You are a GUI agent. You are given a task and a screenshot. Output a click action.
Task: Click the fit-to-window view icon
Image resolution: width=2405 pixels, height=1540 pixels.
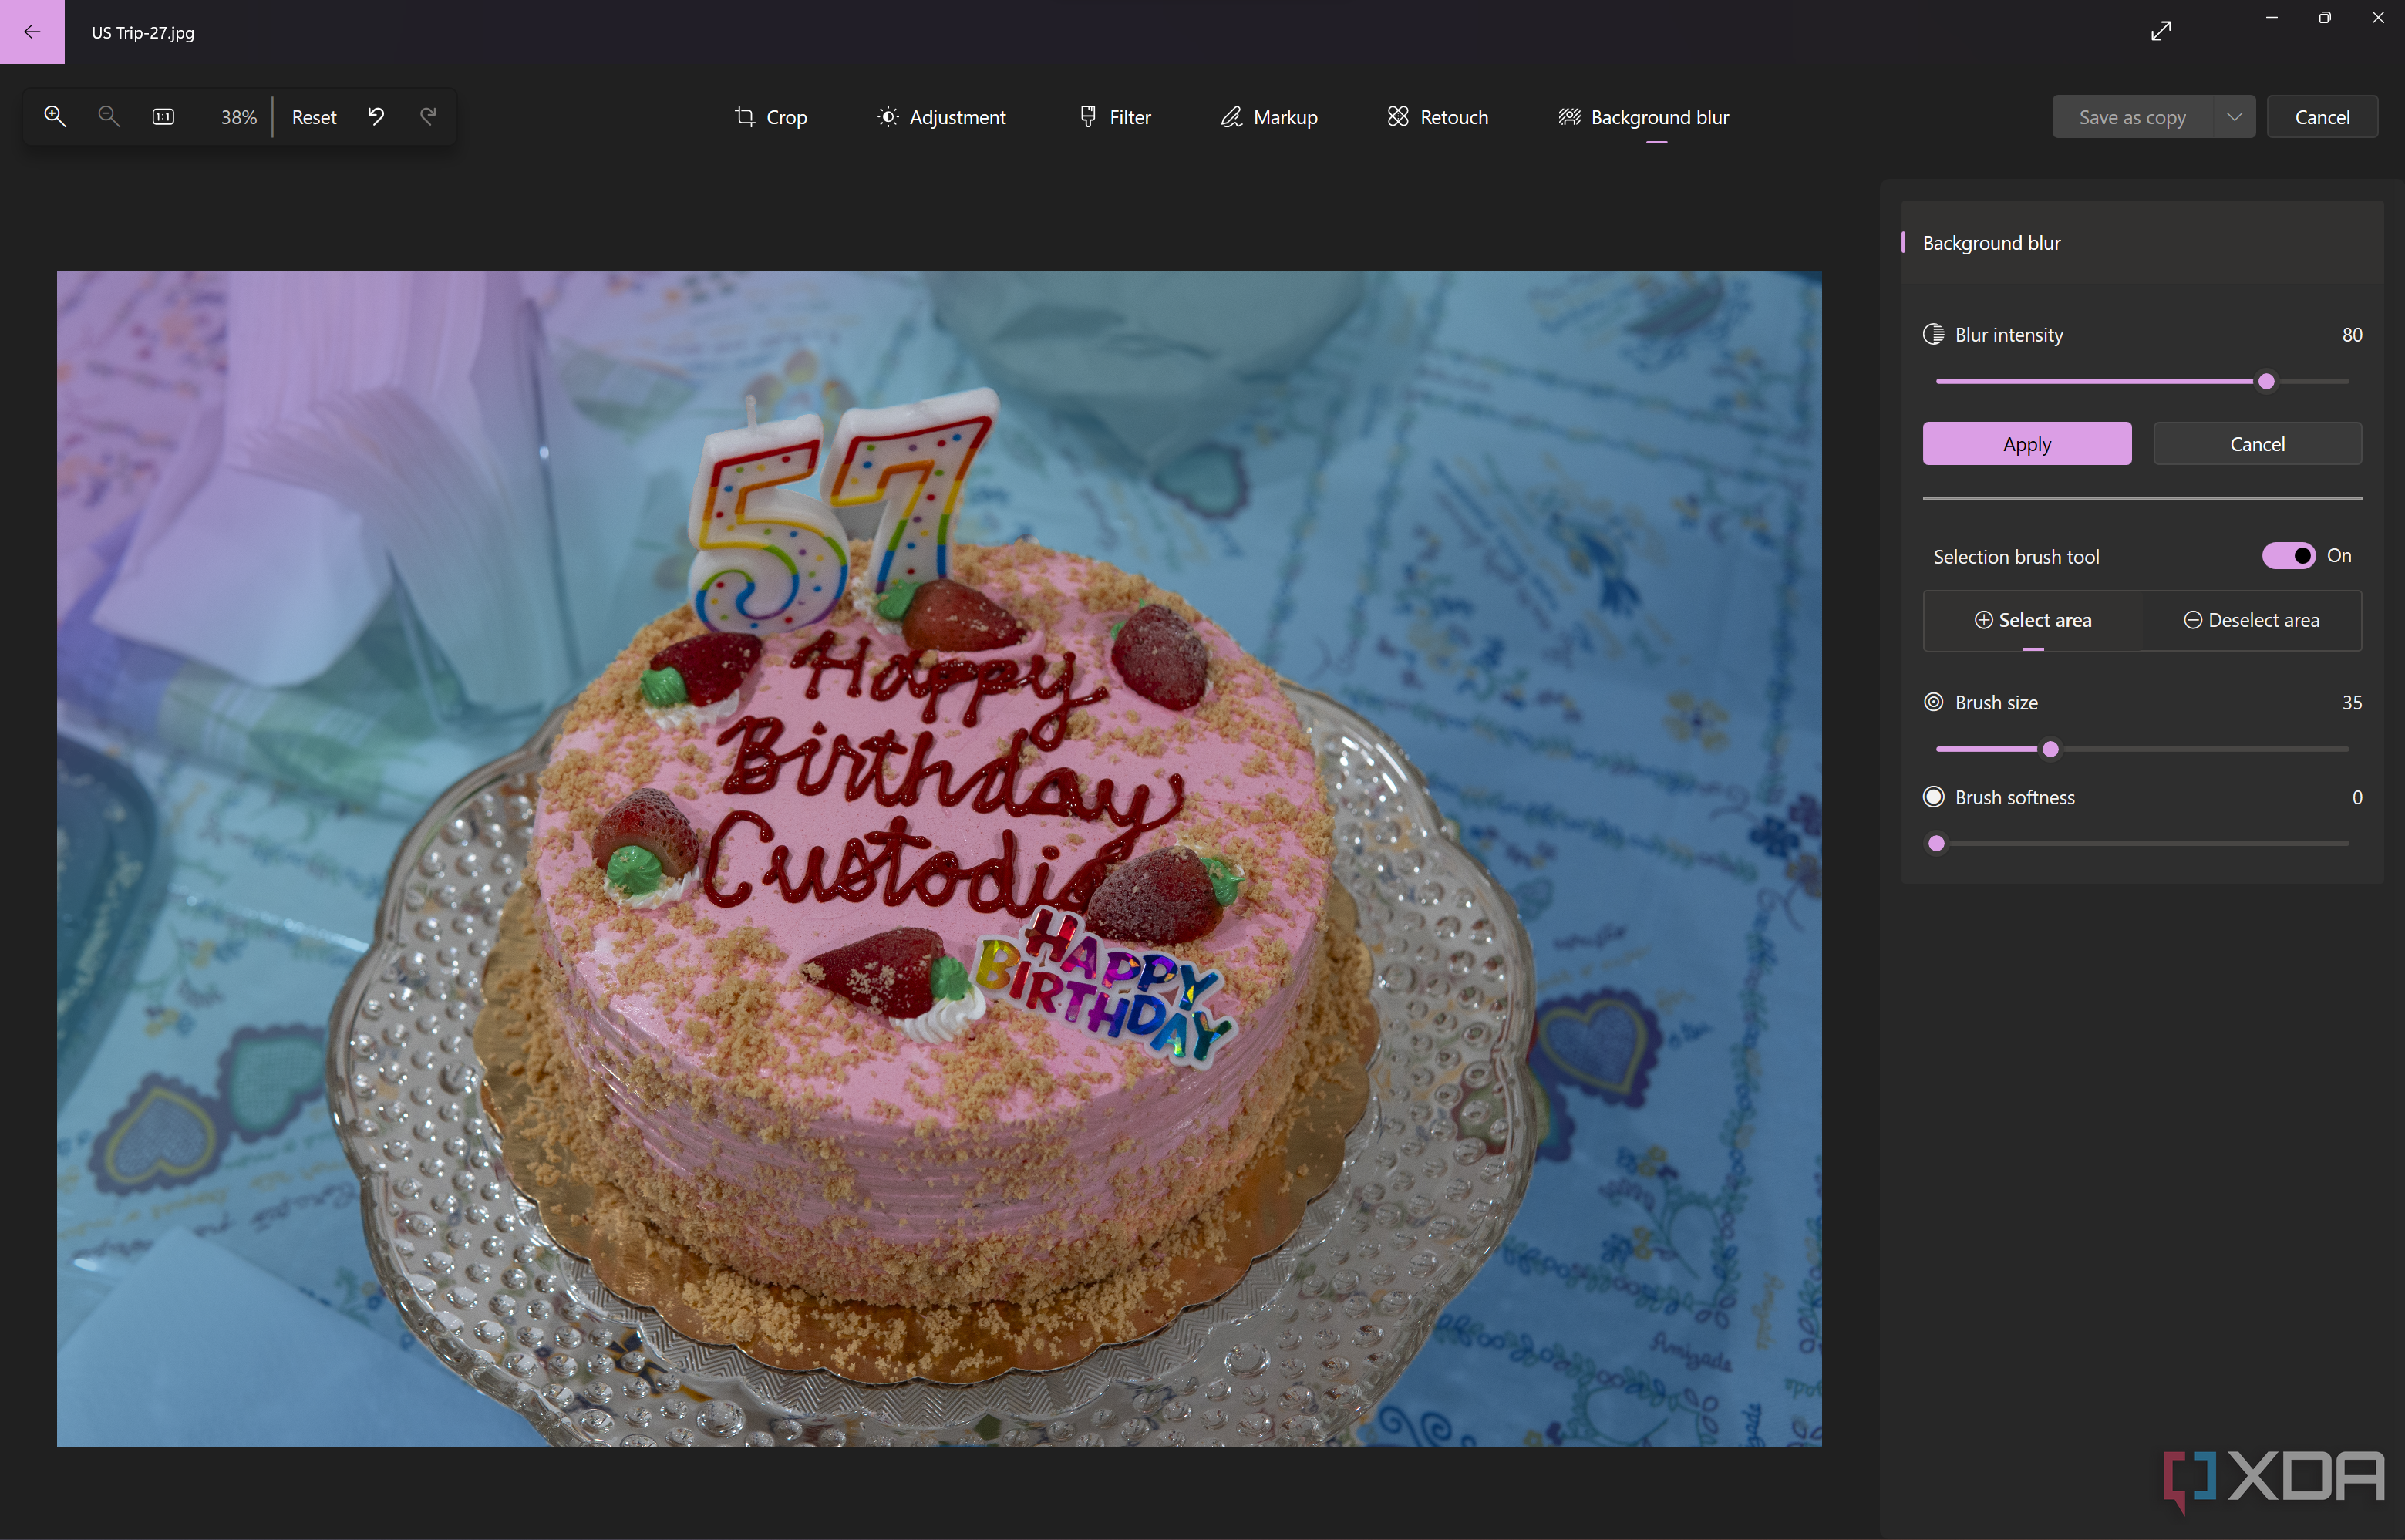163,116
